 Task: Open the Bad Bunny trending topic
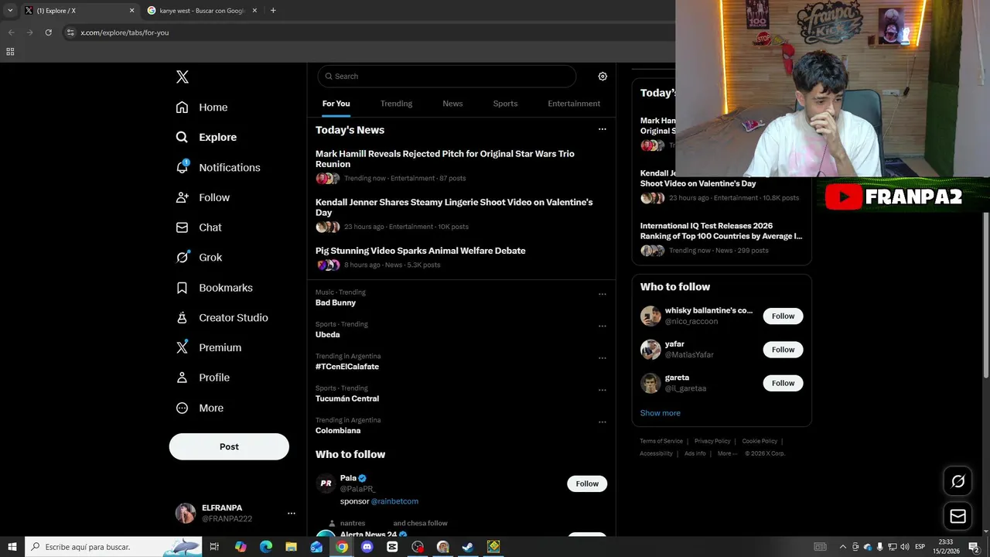pos(336,302)
